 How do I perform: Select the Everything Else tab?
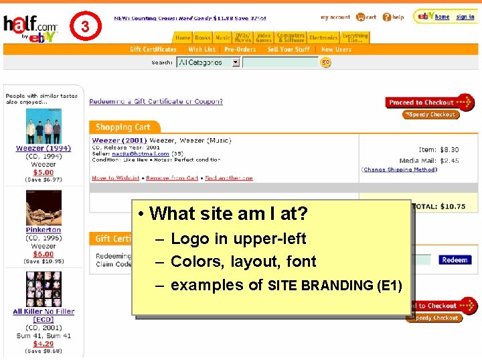[355, 38]
